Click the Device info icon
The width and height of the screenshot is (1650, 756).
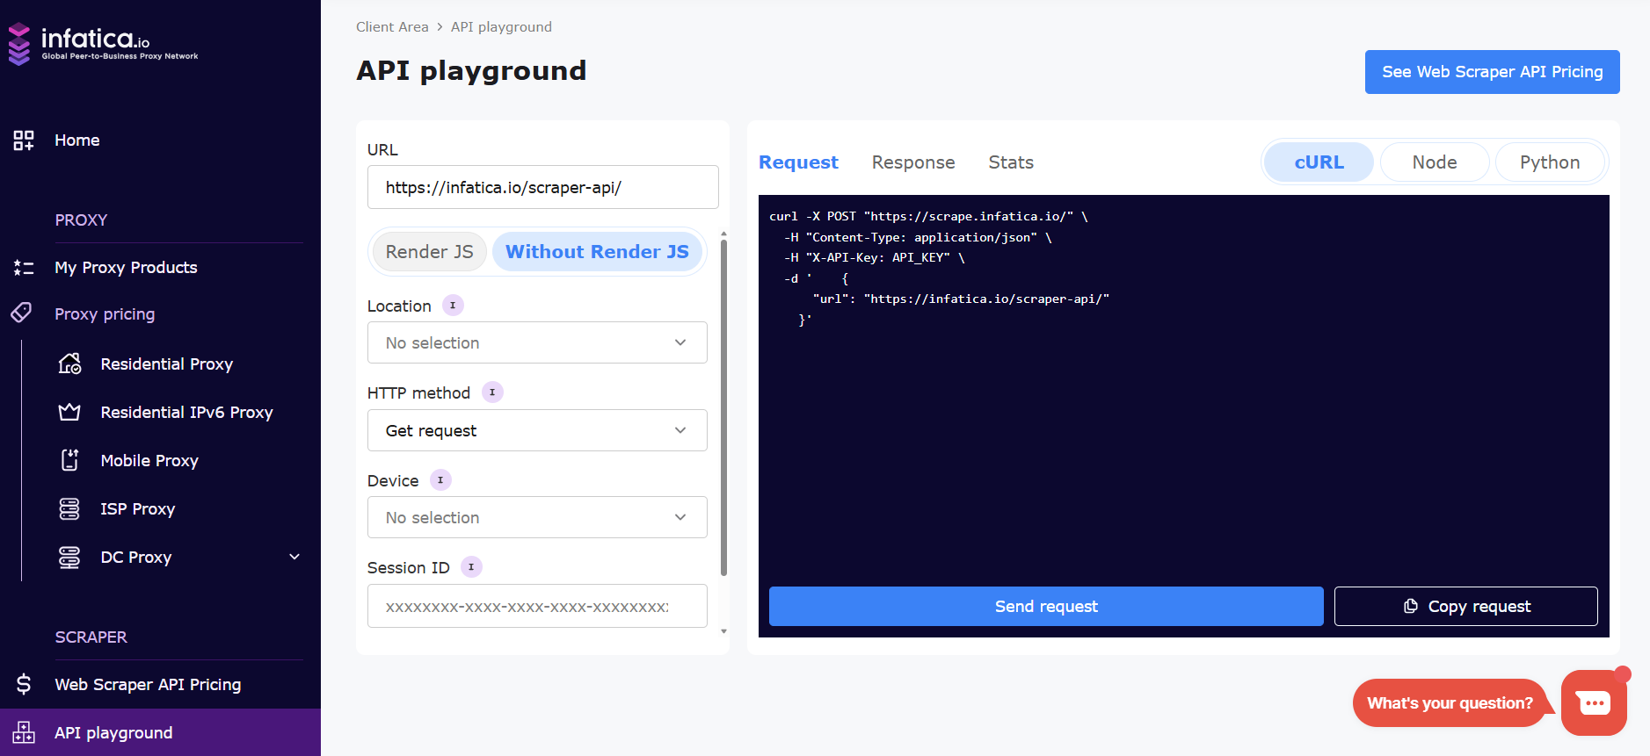click(440, 480)
